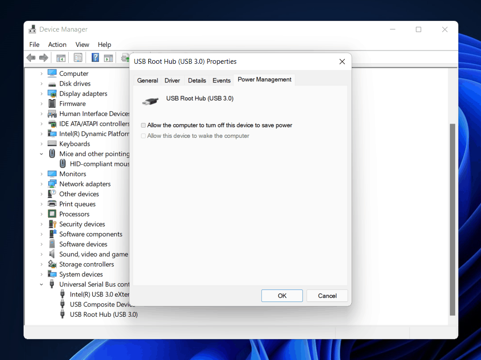Click the Cancel button
This screenshot has height=360, width=481.
tap(327, 296)
